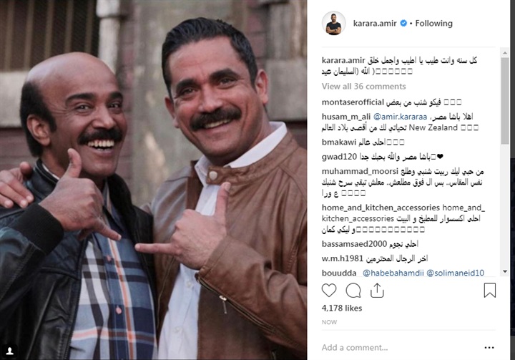Open the comment bubble icon
Viewport: 515px width, 360px height.
353,291
